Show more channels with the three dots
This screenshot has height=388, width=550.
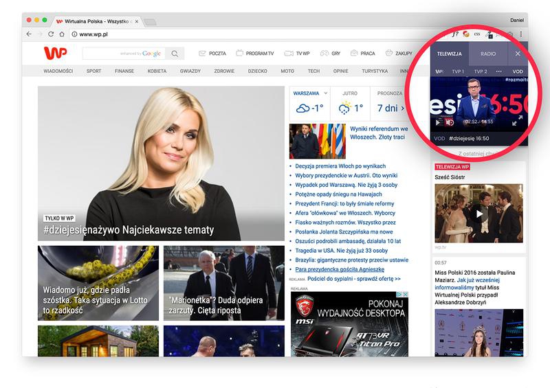pos(499,71)
